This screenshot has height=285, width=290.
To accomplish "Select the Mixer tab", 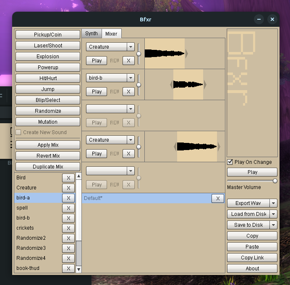I will 111,34.
